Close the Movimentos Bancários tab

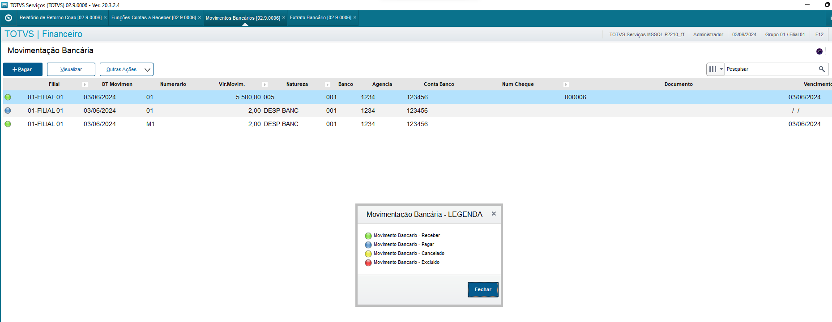[x=284, y=17]
